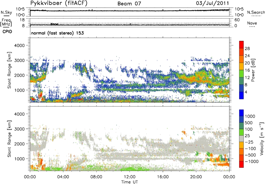This screenshot has height=184, width=265.
Task: Click the Velocity [m s⁻¹] color bar title
Action: pyautogui.click(x=262, y=138)
